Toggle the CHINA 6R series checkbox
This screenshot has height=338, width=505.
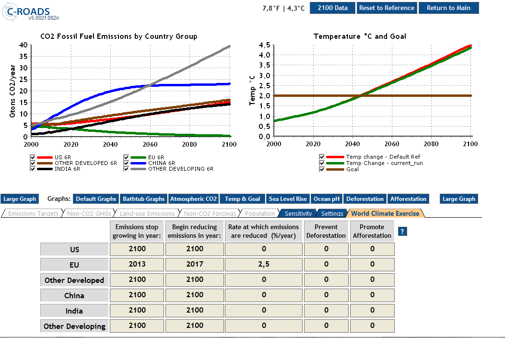click(126, 163)
